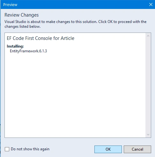This screenshot has width=155, height=157.
Task: Click the Preview title in the title bar
Action: [10, 5]
